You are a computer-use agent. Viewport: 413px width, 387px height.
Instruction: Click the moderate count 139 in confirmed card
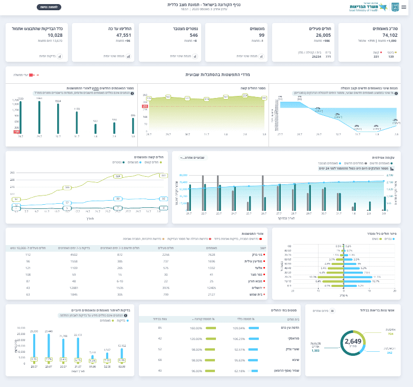coord(391,57)
